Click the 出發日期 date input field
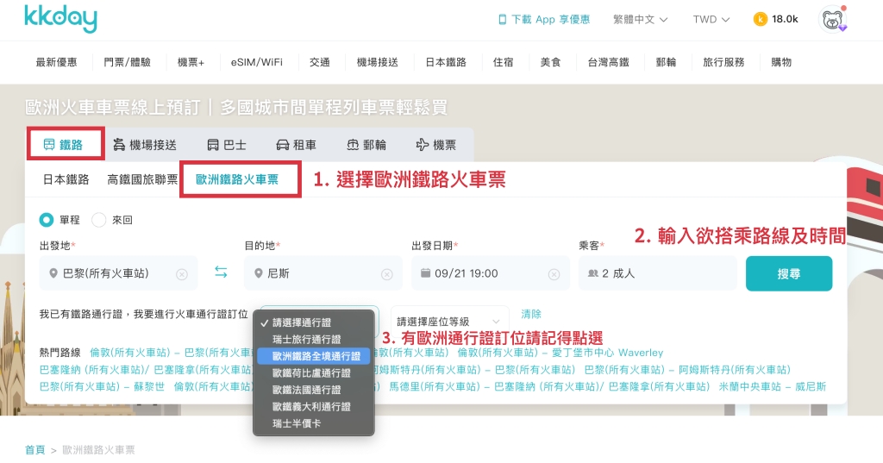The width and height of the screenshot is (883, 463). [491, 273]
